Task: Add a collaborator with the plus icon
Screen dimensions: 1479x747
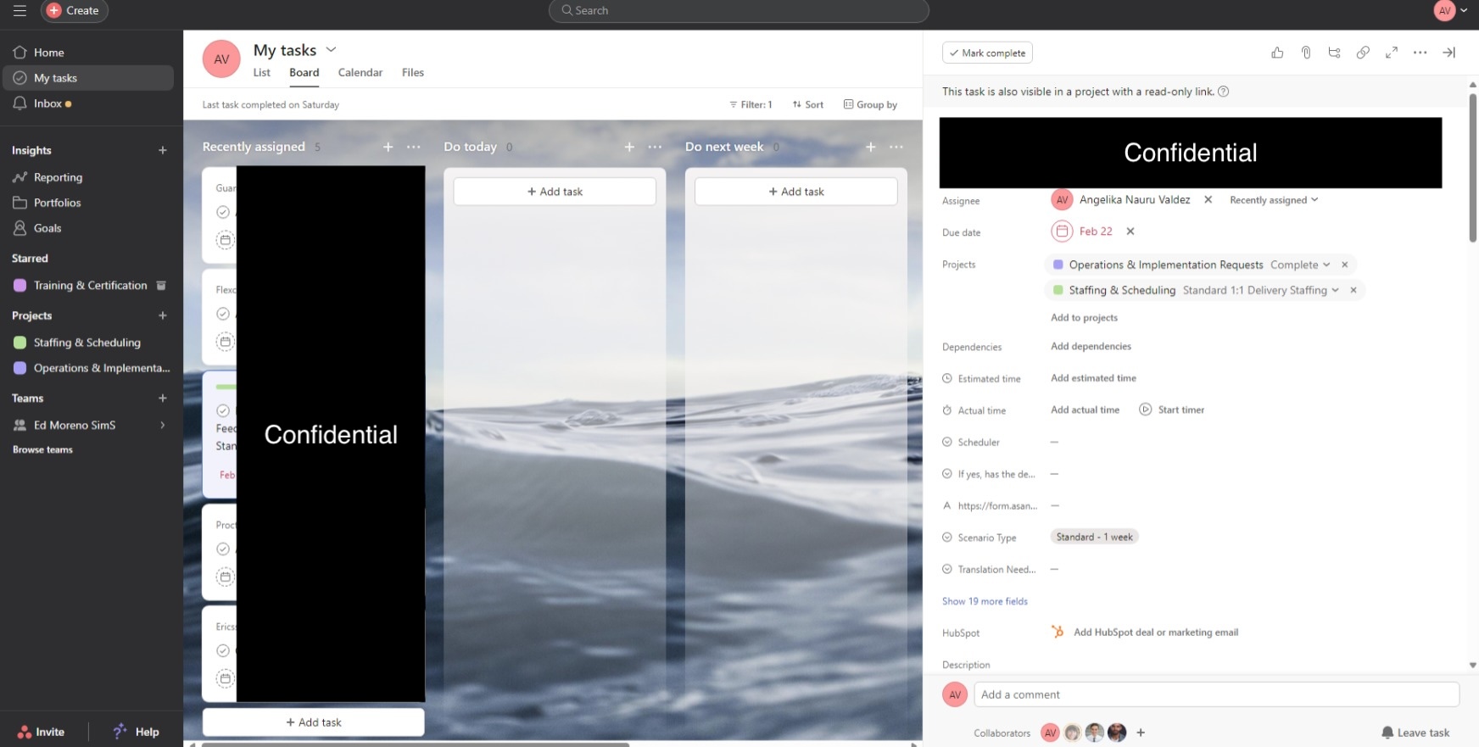Action: [x=1141, y=733]
